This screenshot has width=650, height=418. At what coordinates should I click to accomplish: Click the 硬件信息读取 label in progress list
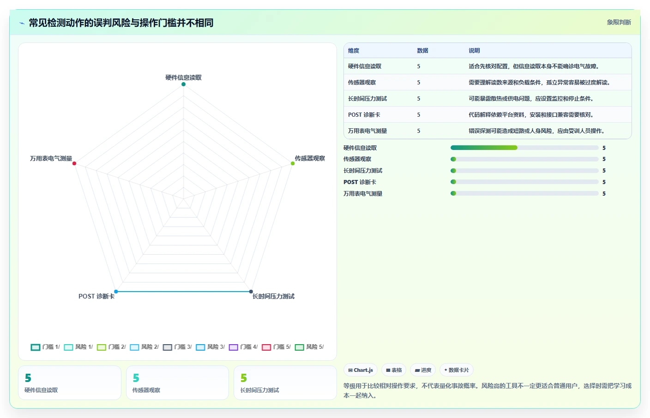coord(360,148)
